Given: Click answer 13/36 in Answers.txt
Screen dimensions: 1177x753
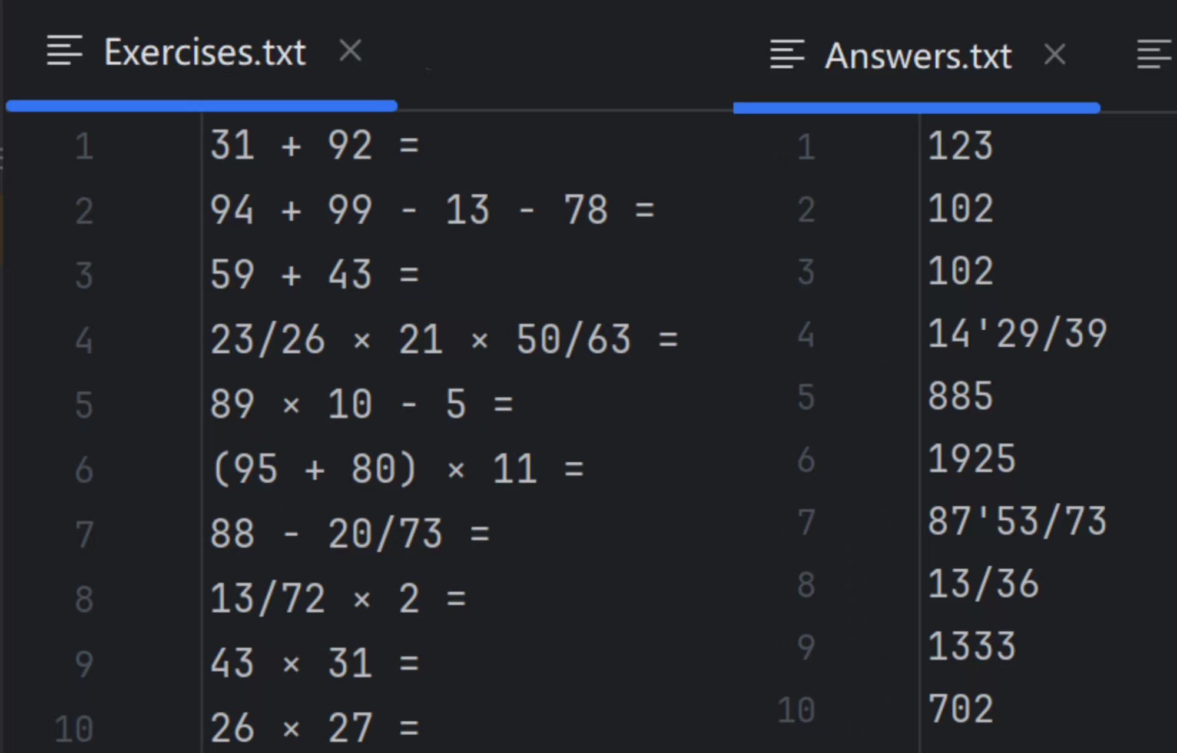Looking at the screenshot, I should (x=983, y=584).
